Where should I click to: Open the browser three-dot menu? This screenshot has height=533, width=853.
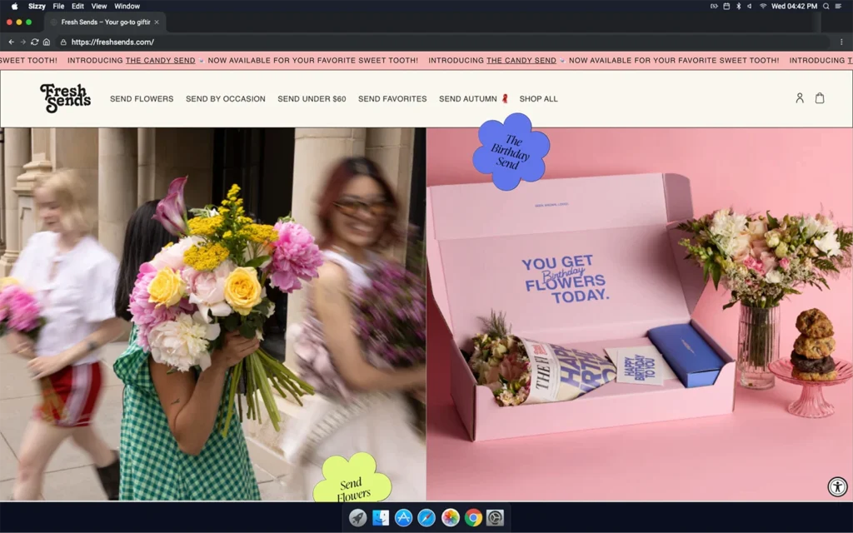(x=842, y=42)
